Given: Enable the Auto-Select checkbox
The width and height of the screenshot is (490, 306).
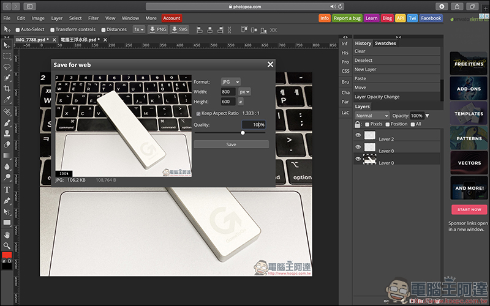Looking at the screenshot, I should point(18,29).
